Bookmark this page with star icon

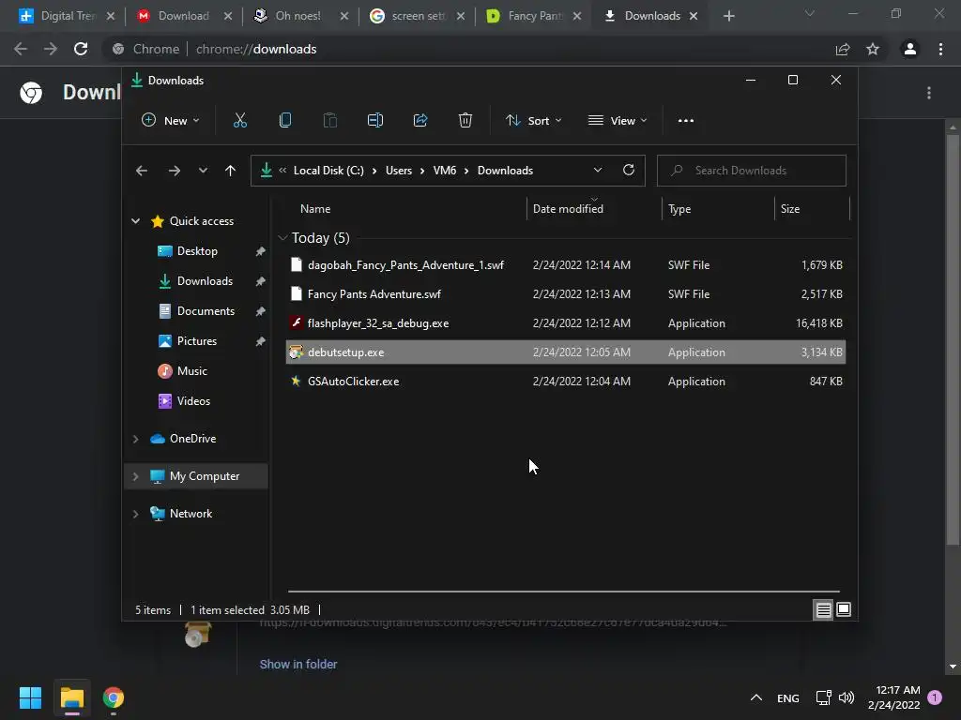(x=873, y=49)
